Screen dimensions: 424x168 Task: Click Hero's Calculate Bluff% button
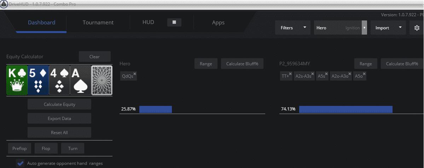(x=242, y=64)
